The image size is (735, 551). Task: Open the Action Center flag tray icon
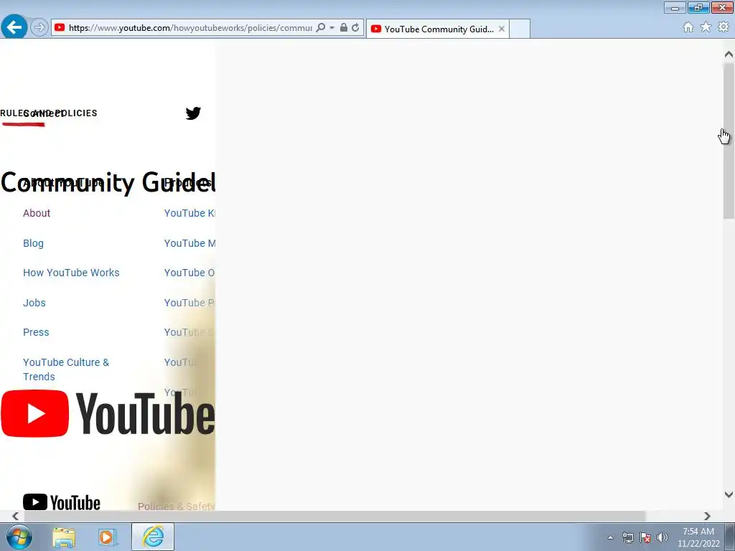[x=645, y=537]
